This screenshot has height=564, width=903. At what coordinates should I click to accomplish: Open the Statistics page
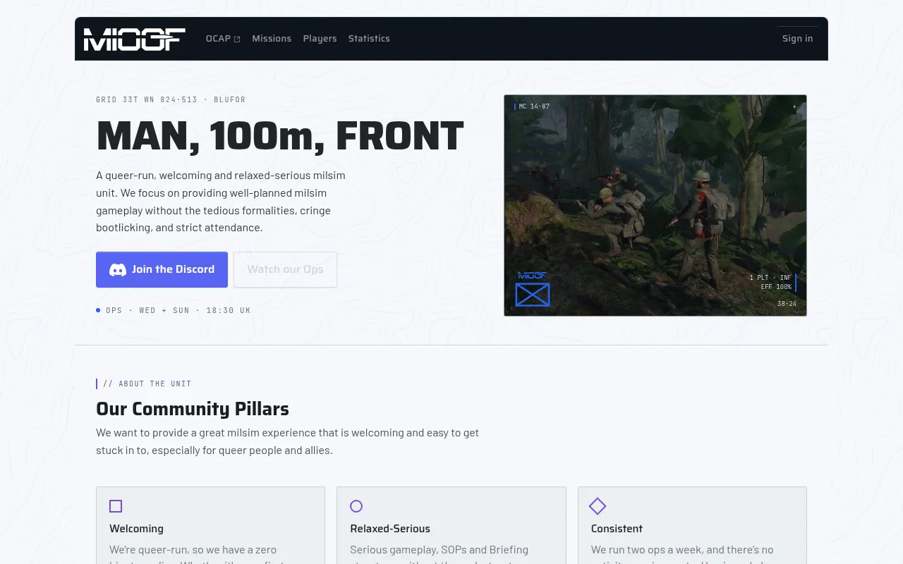369,39
